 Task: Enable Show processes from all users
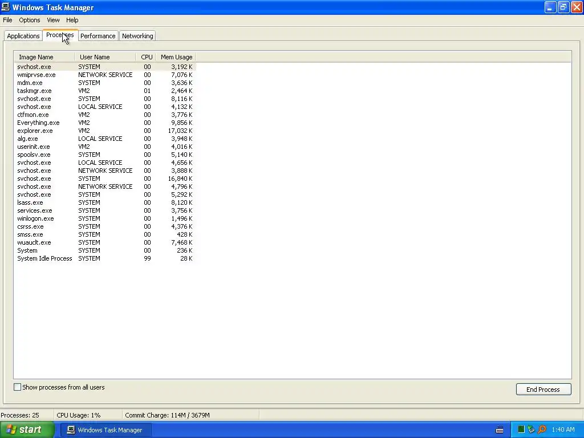18,387
